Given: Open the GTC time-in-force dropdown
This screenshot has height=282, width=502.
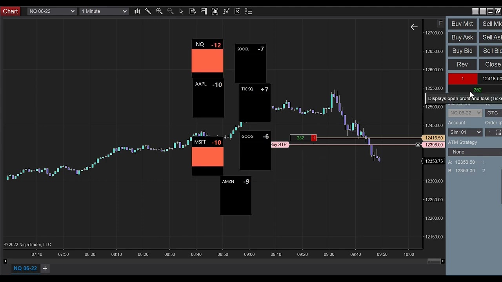Looking at the screenshot, I should [493, 113].
